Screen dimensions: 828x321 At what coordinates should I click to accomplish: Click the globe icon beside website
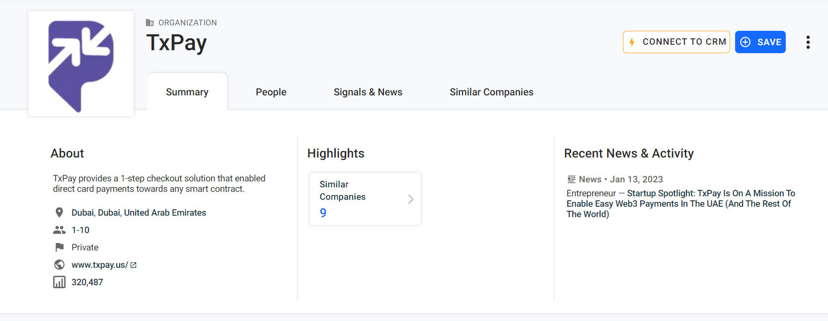[x=59, y=265]
